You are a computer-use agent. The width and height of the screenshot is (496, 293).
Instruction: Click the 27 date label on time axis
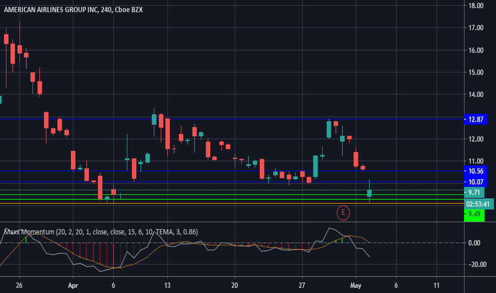pos(302,286)
